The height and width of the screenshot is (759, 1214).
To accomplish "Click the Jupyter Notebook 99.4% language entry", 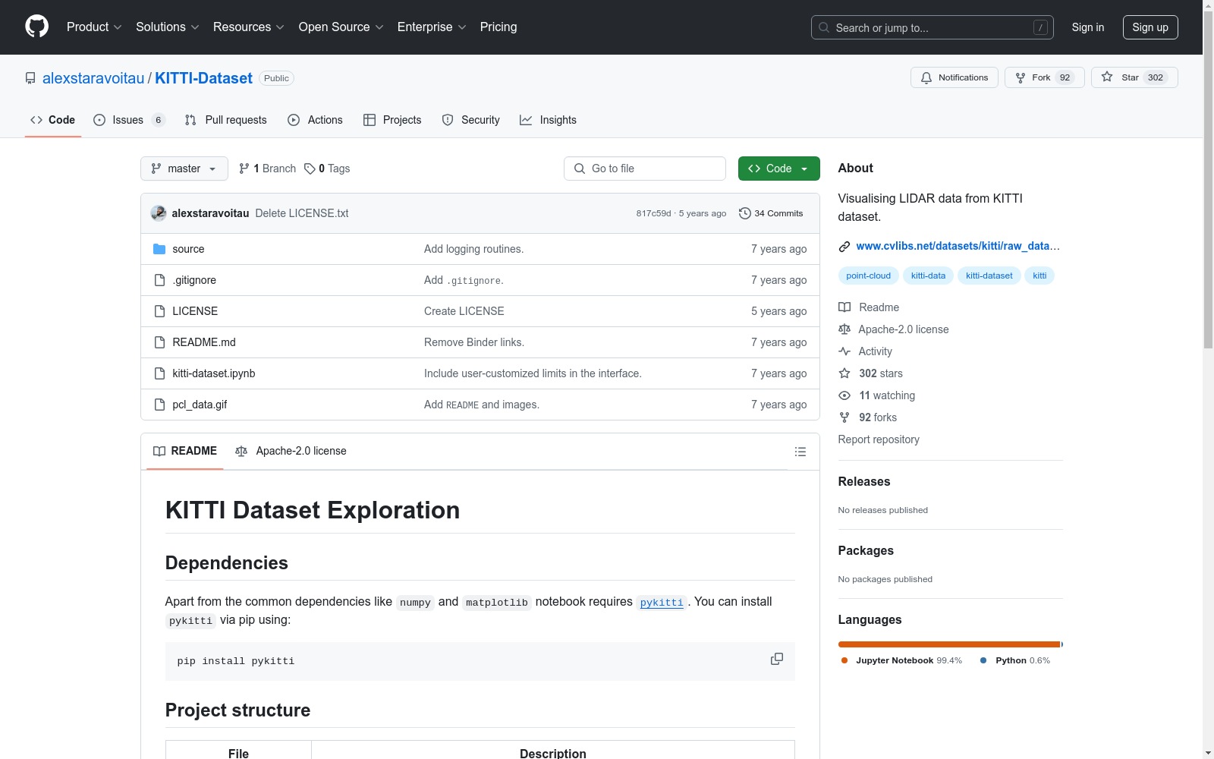I will [x=901, y=660].
